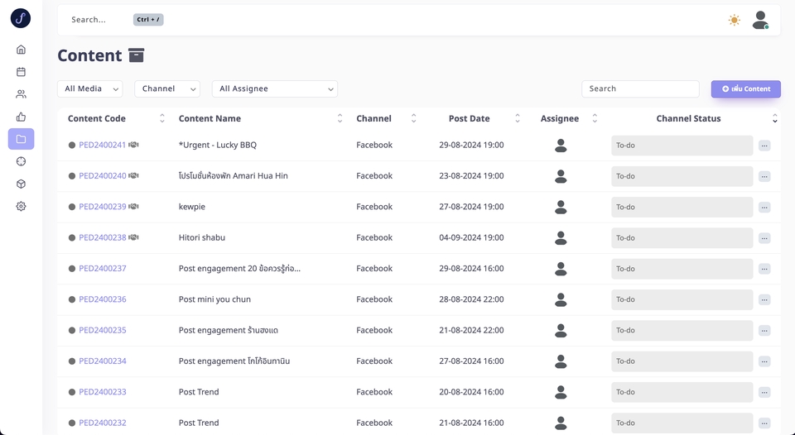Click the table Search input field

[640, 88]
